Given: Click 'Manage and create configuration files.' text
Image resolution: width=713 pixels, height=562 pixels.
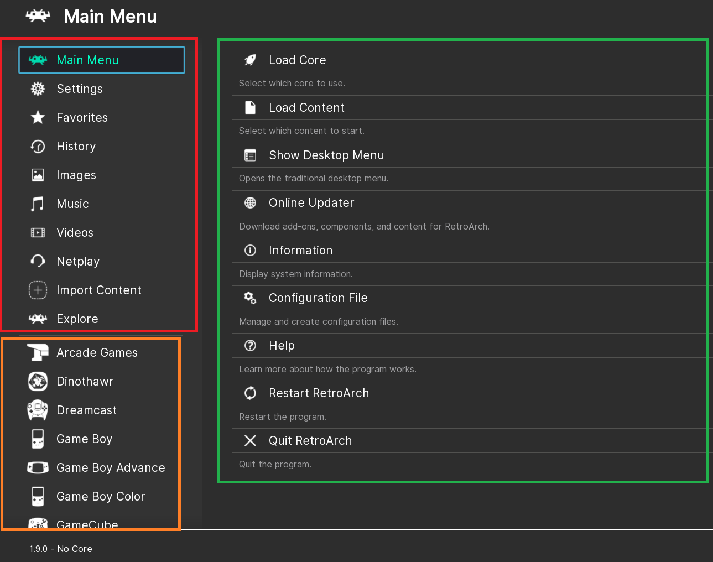Looking at the screenshot, I should tap(319, 322).
